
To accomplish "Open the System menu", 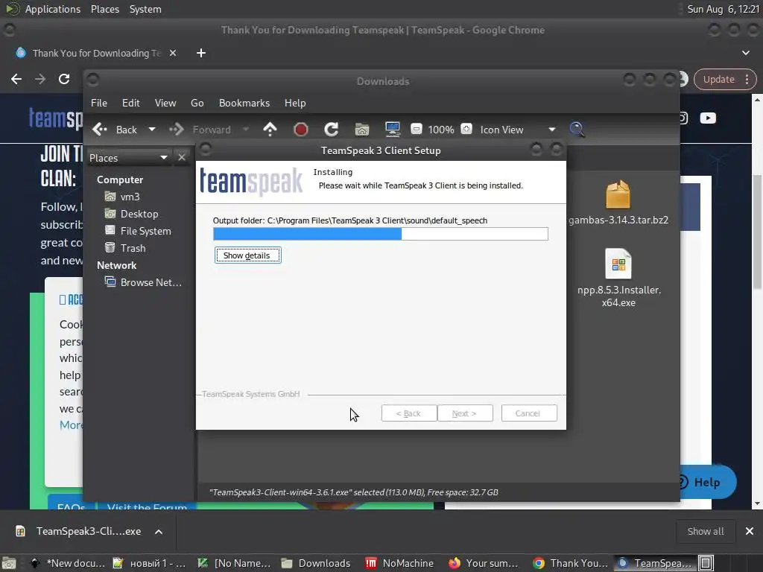I will [145, 9].
